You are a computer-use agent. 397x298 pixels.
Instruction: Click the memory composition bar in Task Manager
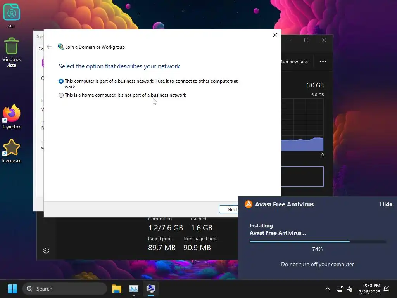click(302, 177)
